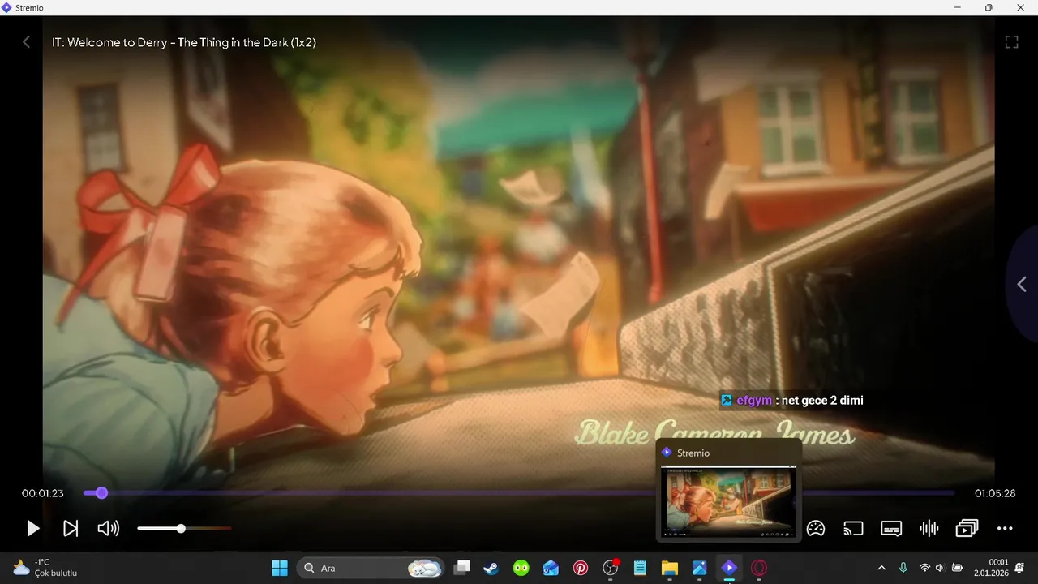Seek on the video progress bar
Image resolution: width=1038 pixels, height=584 pixels.
tap(519, 493)
